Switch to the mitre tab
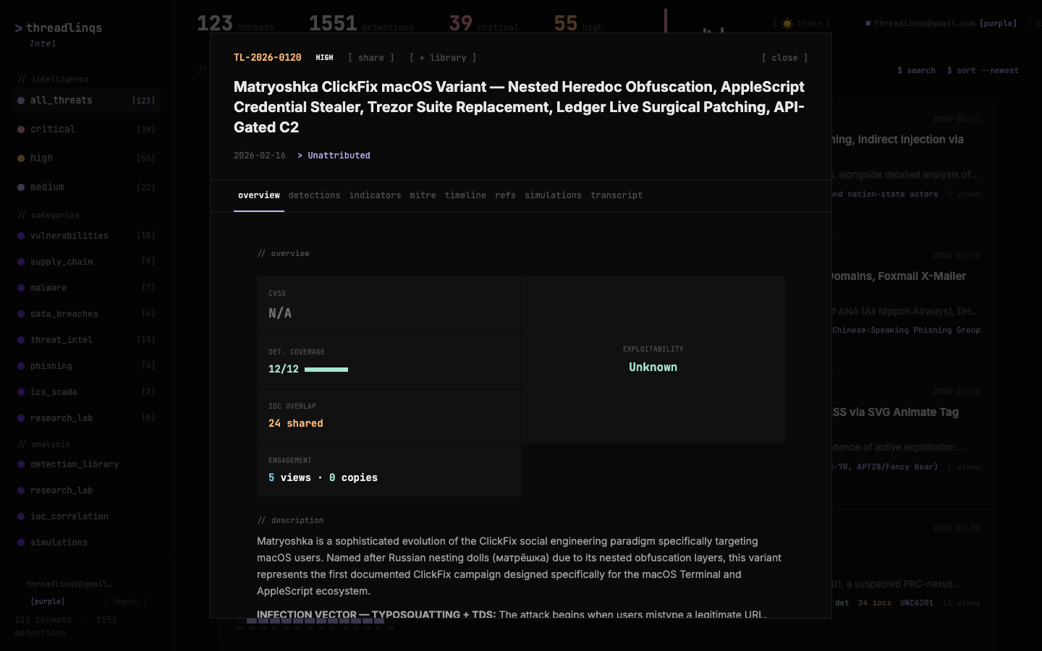 [423, 195]
